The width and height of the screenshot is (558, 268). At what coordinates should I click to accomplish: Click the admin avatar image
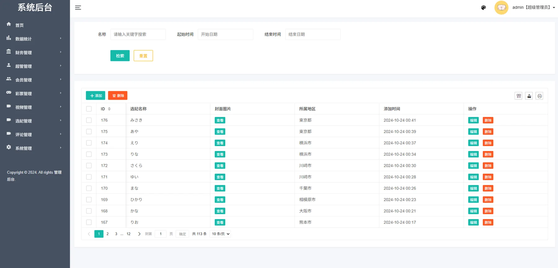[x=501, y=8]
